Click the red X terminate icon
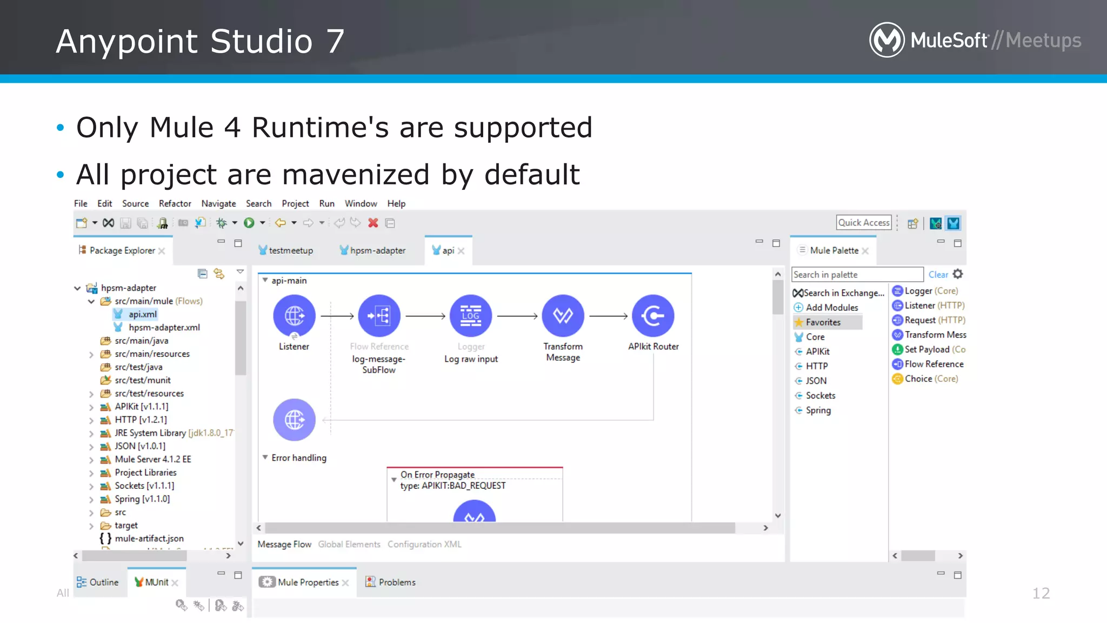 tap(373, 223)
